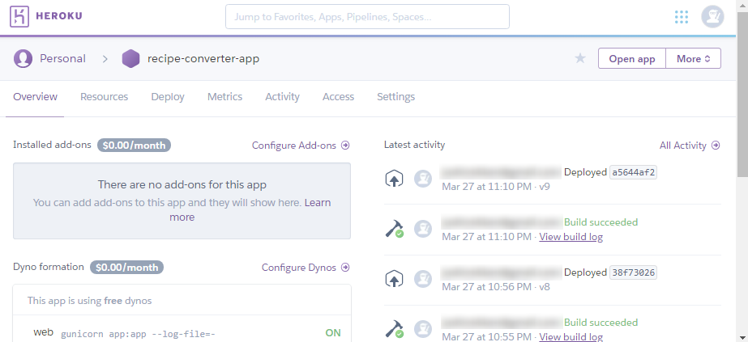Open the Settings tab
The height and width of the screenshot is (342, 748).
click(x=395, y=96)
